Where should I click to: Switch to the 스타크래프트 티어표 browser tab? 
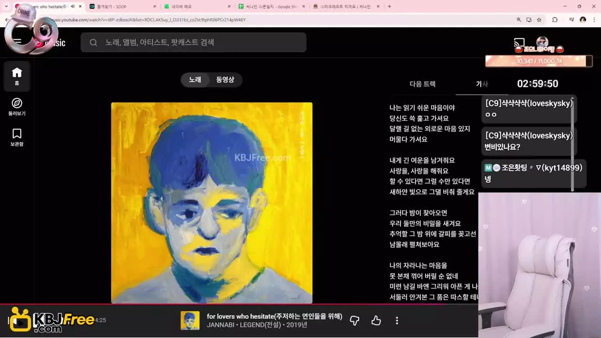point(345,7)
